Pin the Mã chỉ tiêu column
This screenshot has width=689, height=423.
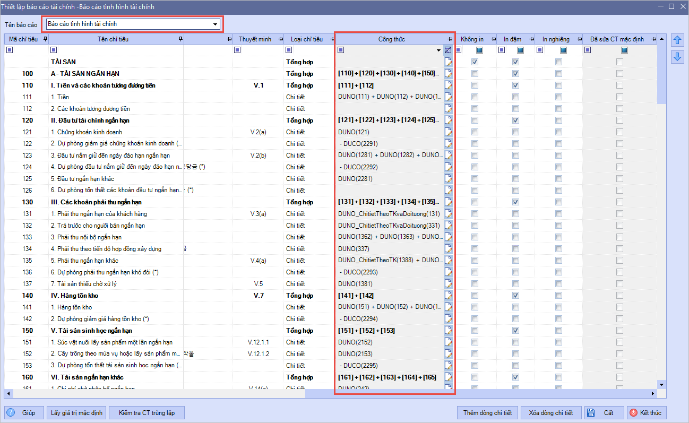pyautogui.click(x=45, y=39)
